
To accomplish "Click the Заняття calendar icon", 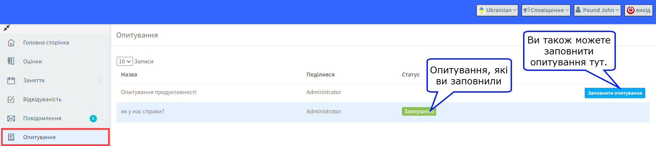I will click(x=11, y=81).
